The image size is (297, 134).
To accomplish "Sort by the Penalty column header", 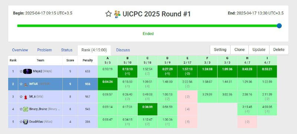I will (88, 60).
